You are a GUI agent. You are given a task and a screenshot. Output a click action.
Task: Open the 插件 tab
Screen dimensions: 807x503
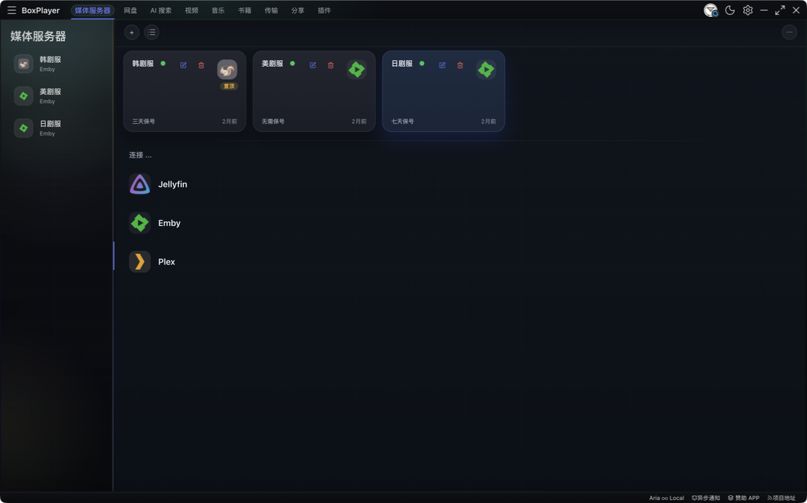click(324, 10)
